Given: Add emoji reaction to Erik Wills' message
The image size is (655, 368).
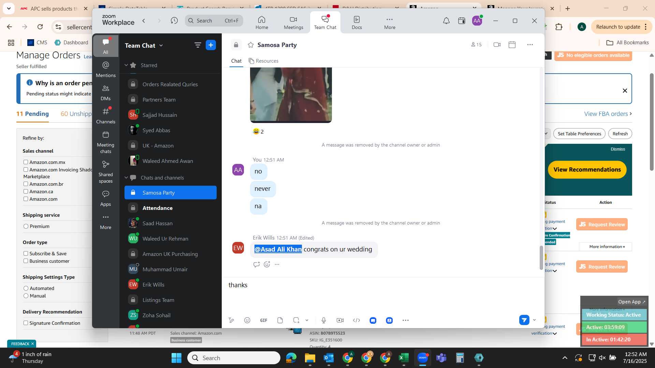Looking at the screenshot, I should 267,264.
